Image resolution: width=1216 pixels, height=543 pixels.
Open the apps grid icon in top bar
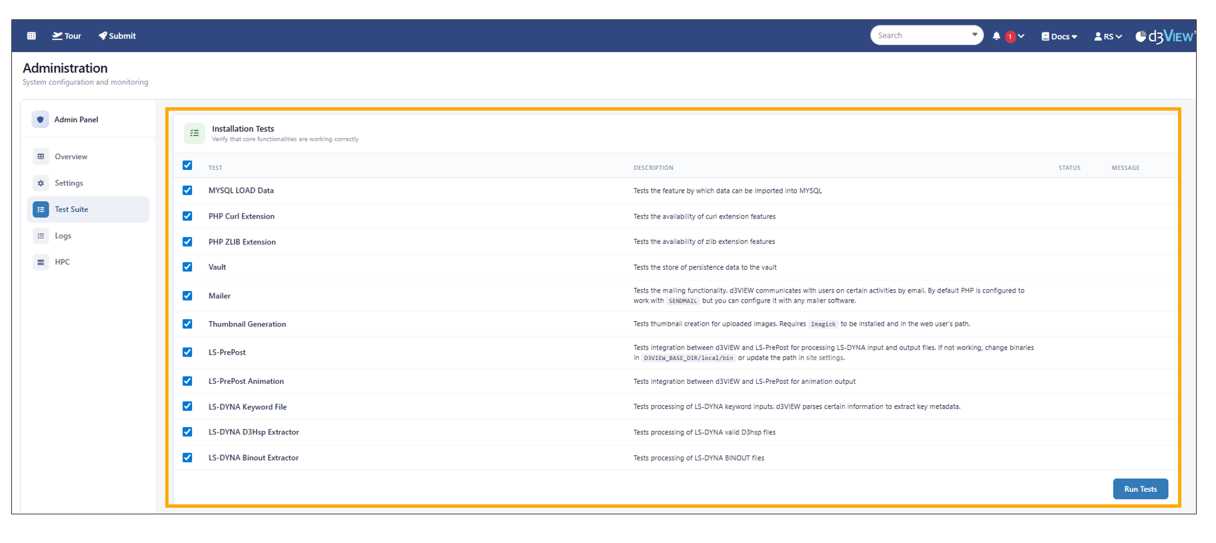[31, 36]
